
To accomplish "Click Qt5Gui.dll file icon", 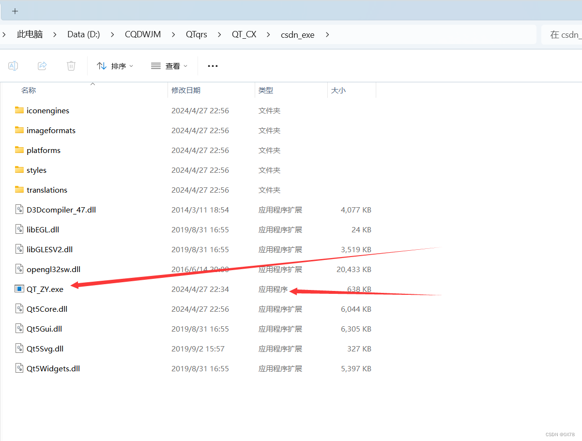I will point(19,329).
